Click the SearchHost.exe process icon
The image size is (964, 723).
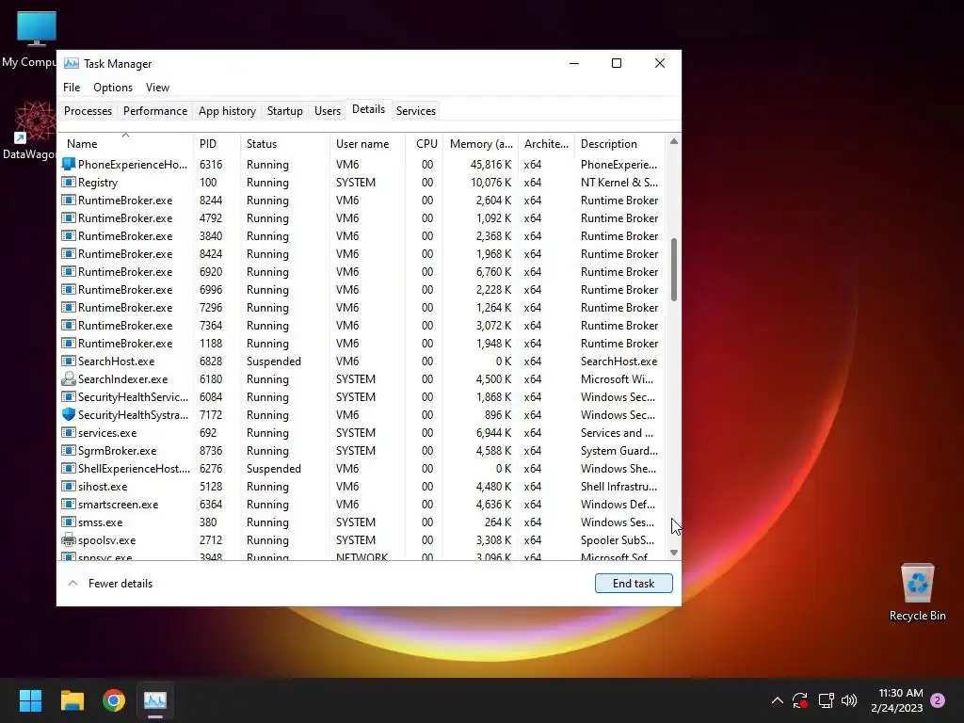tap(68, 361)
